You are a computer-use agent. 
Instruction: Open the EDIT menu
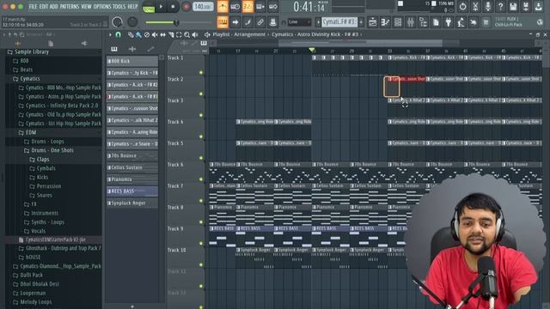coord(44,7)
